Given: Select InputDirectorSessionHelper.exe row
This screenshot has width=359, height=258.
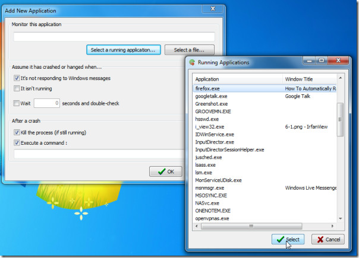Looking at the screenshot, I should pos(264,149).
